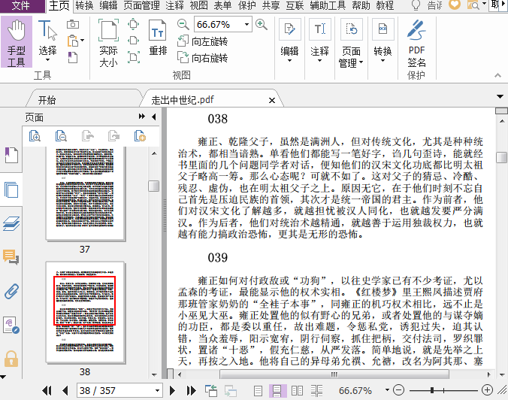Click the 重排 reflow icon
508x400 pixels.
pyautogui.click(x=158, y=38)
